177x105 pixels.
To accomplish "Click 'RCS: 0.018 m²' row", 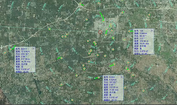I will coord(111,97).
